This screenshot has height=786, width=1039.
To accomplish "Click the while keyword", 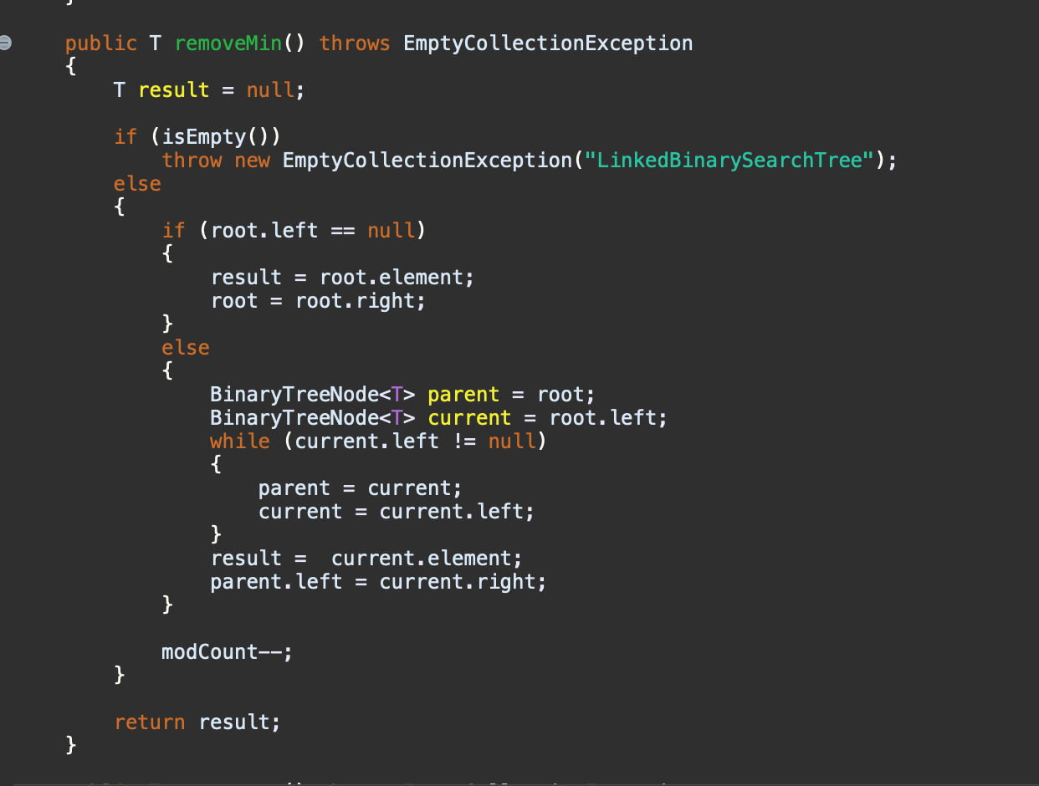I will [x=239, y=441].
